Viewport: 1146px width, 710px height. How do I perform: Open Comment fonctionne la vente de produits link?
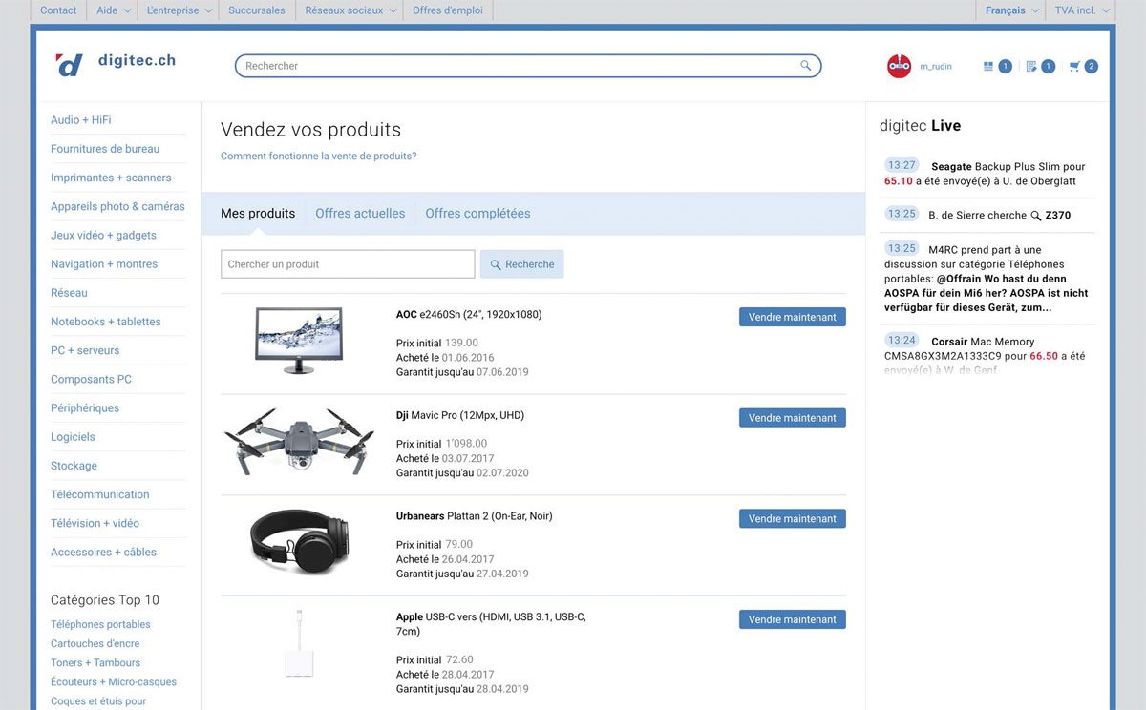[x=319, y=156]
